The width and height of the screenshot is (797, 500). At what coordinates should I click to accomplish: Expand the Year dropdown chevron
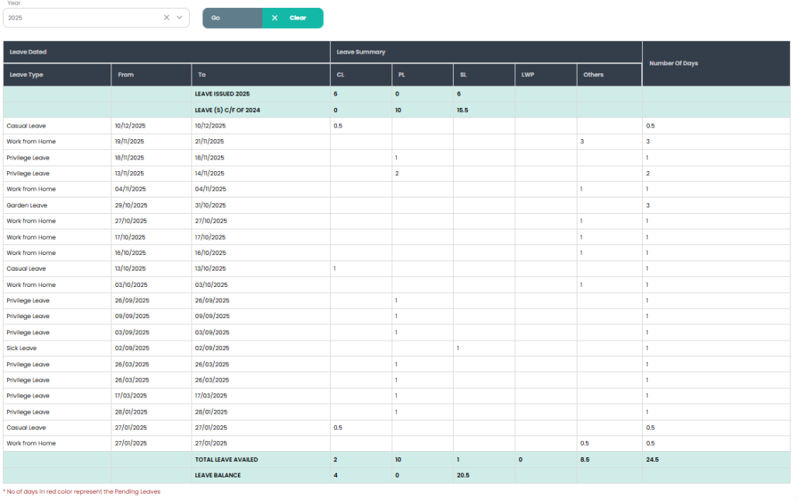pos(180,17)
